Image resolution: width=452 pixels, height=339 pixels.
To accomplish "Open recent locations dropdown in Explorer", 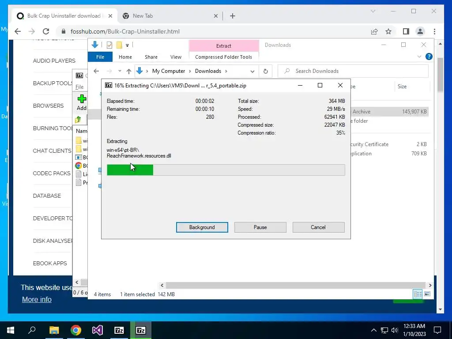I will (x=120, y=71).
